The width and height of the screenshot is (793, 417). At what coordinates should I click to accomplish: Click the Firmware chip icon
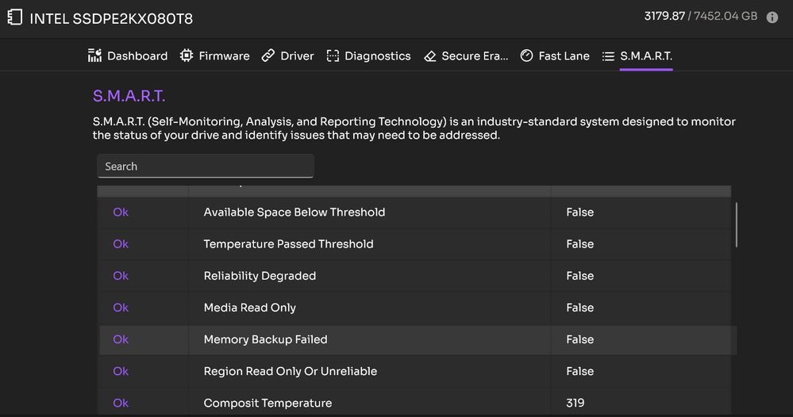click(187, 56)
